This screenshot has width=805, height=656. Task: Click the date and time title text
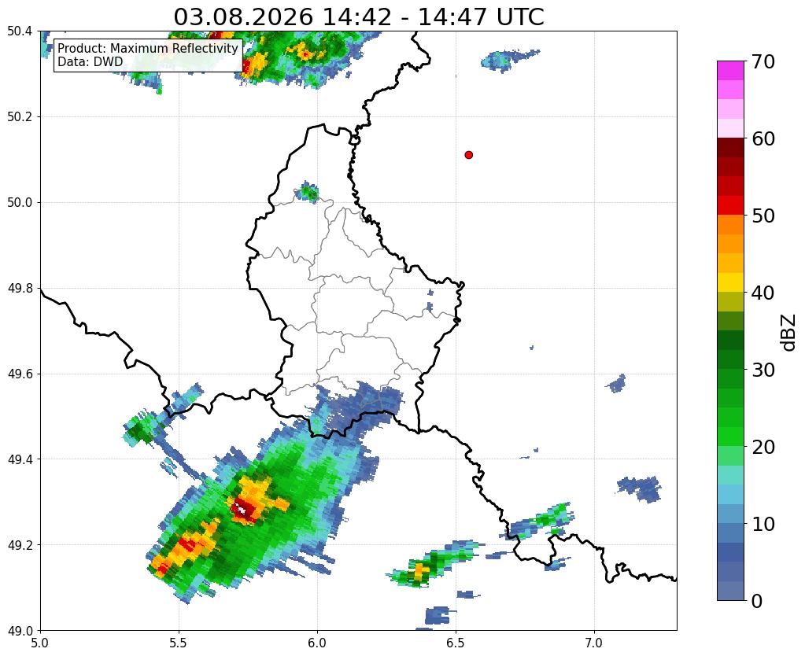[358, 17]
